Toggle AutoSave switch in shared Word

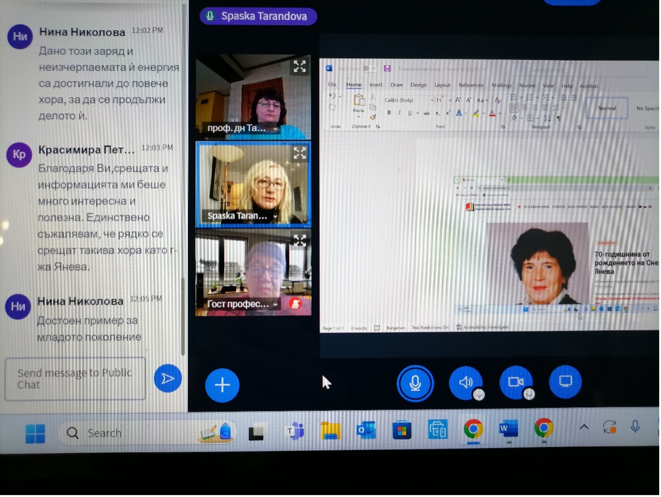(x=369, y=68)
